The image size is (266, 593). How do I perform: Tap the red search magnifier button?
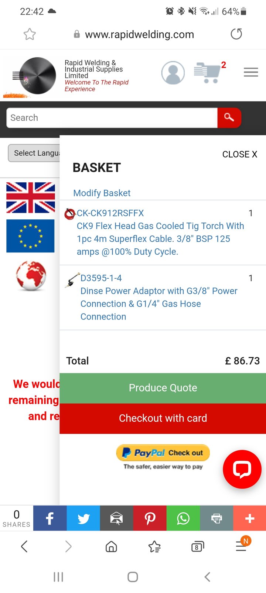229,118
